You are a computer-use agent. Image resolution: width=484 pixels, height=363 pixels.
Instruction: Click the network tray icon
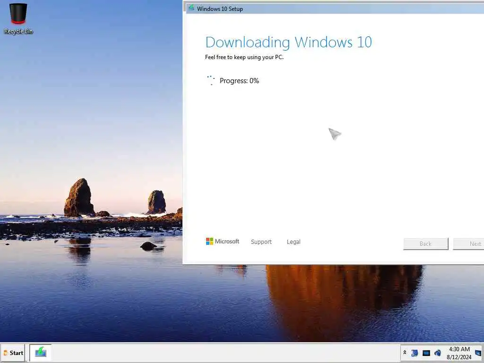click(415, 353)
